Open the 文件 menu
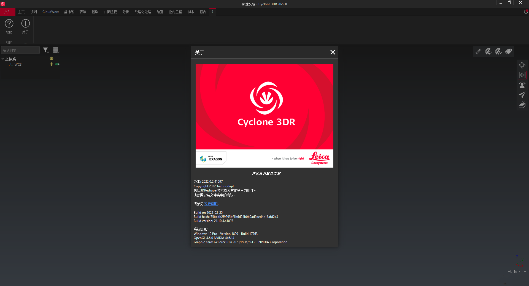 pyautogui.click(x=8, y=12)
